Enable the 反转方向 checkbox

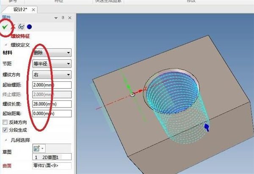pos(5,122)
